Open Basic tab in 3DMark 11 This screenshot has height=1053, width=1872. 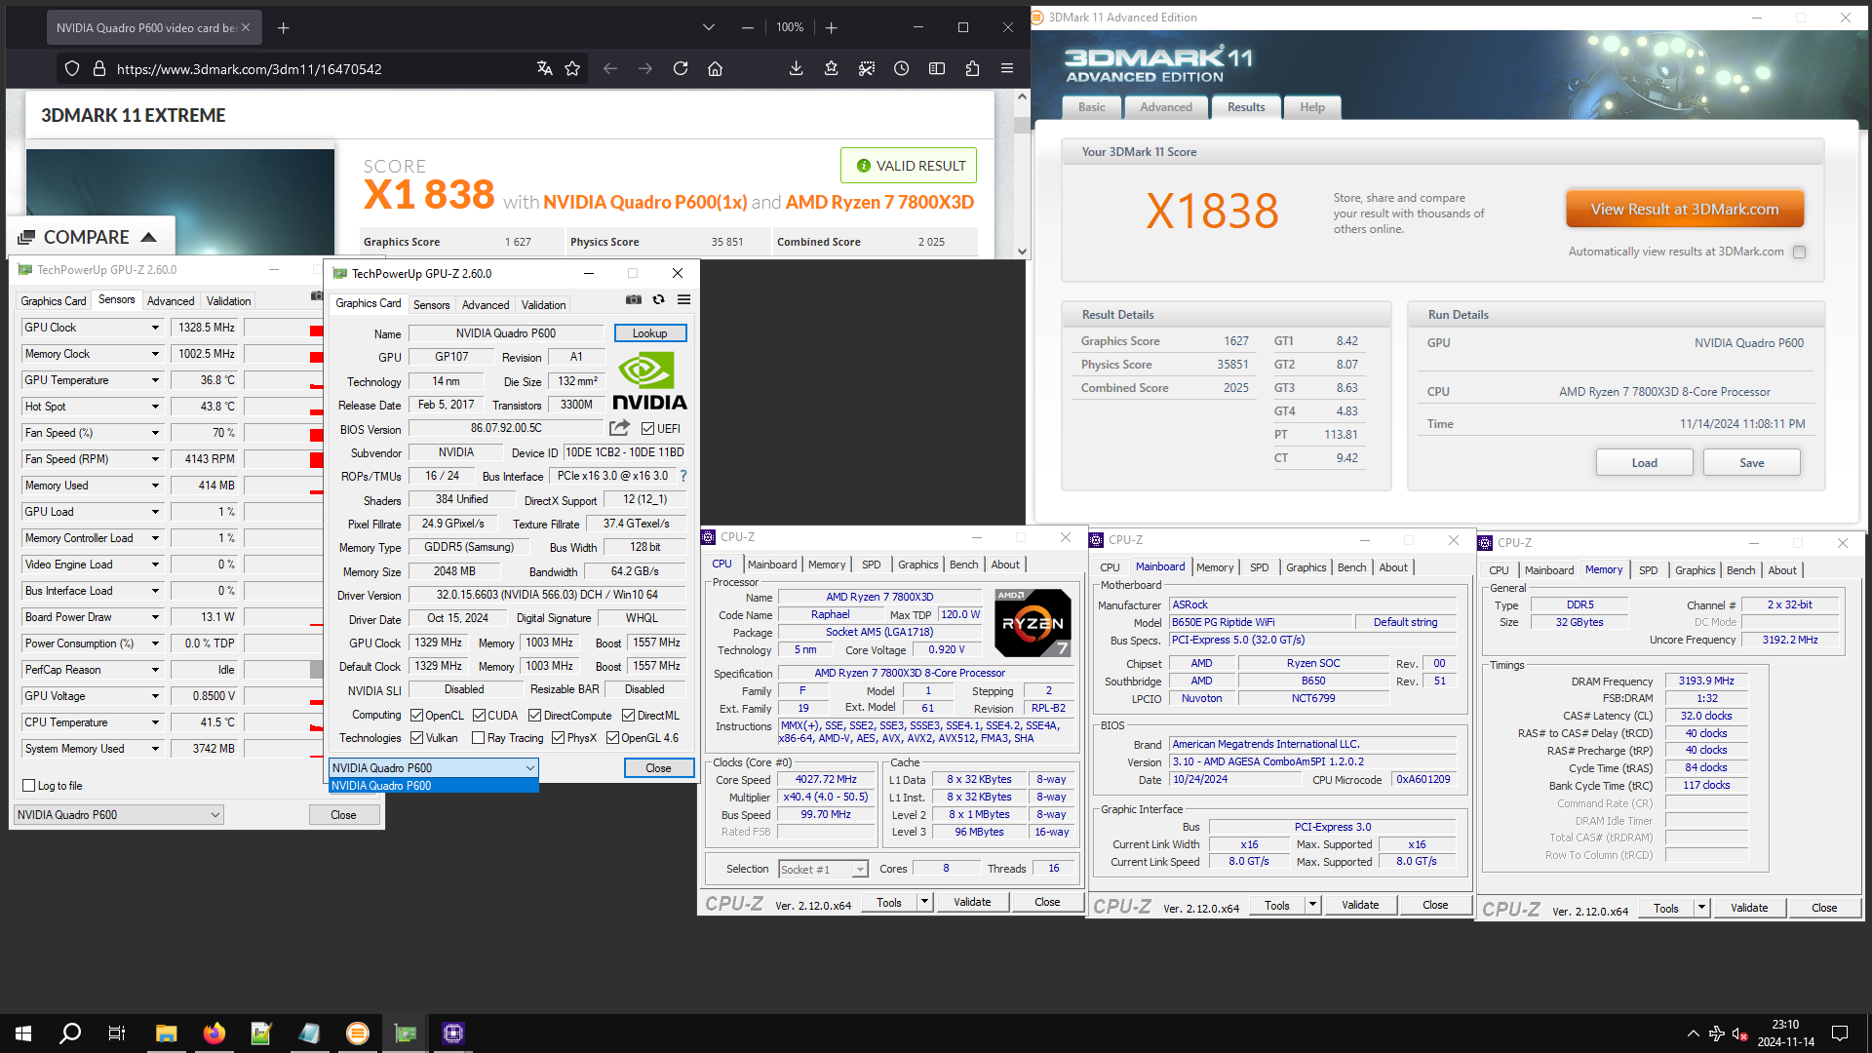(1092, 107)
